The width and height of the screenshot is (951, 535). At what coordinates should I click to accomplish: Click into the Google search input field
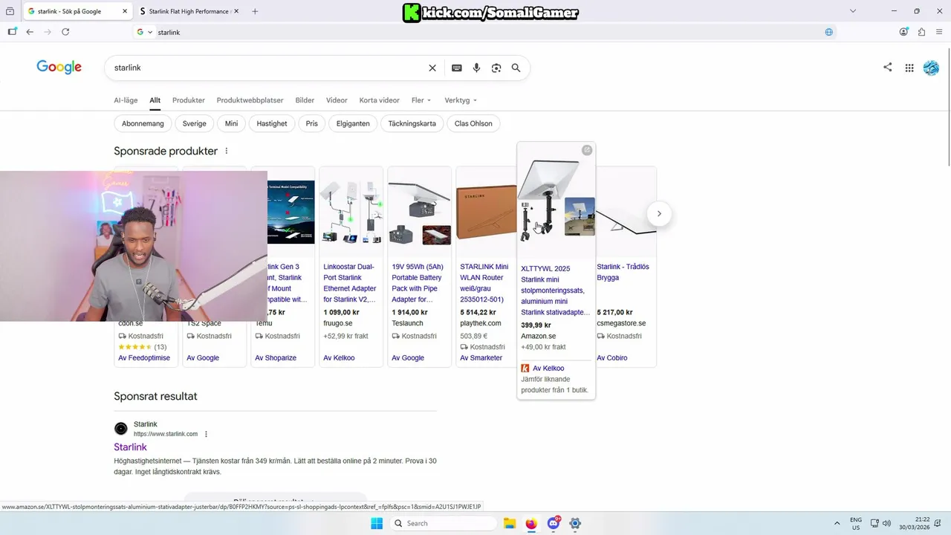coord(267,68)
